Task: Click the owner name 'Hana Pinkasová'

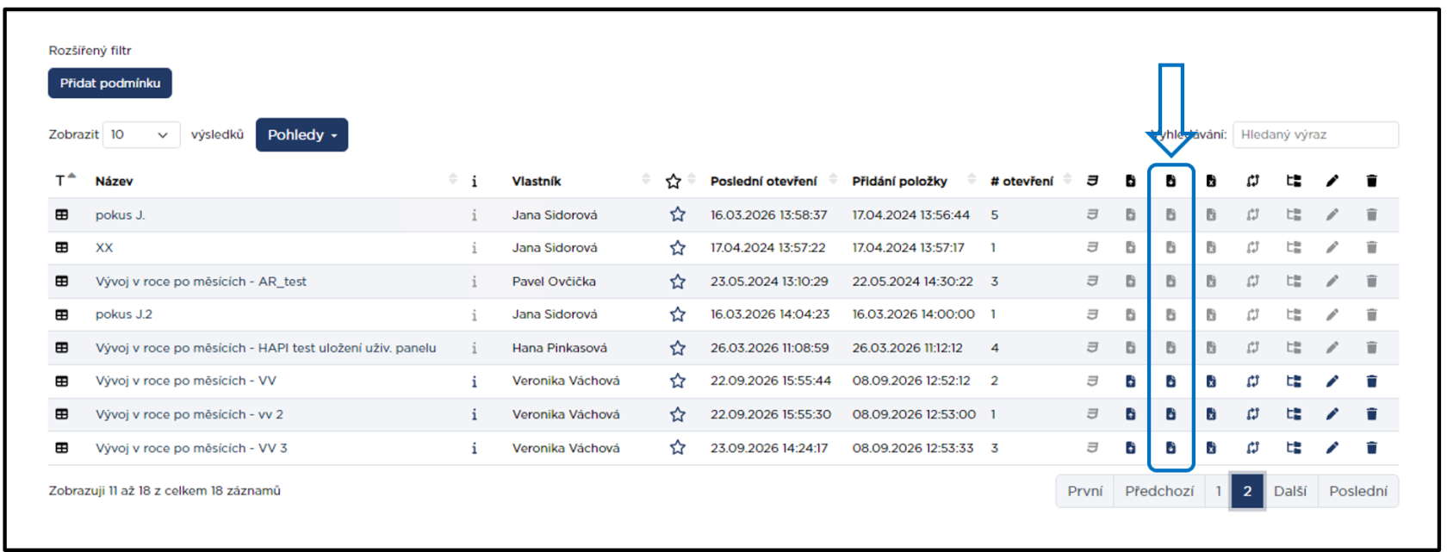Action: point(560,348)
